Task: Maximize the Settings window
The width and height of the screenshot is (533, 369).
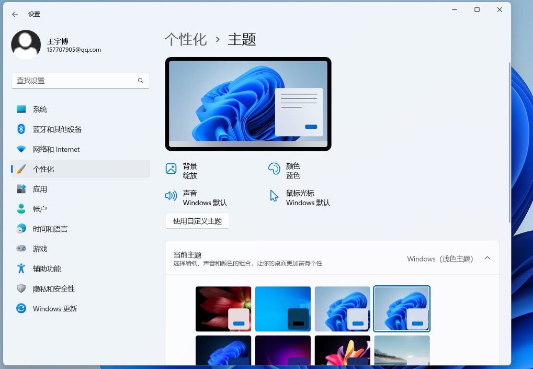Action: tap(477, 10)
